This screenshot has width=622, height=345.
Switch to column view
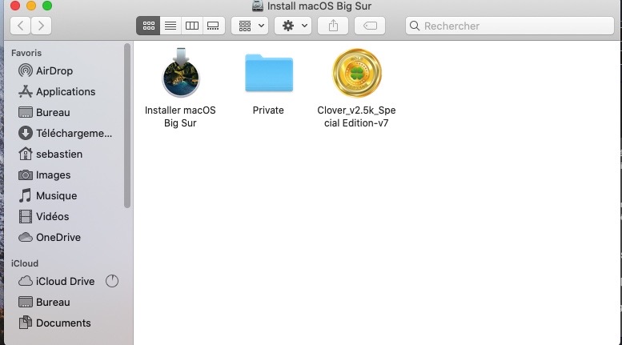click(x=192, y=26)
